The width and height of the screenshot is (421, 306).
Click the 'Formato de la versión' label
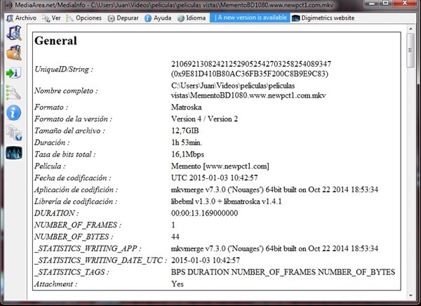point(73,119)
